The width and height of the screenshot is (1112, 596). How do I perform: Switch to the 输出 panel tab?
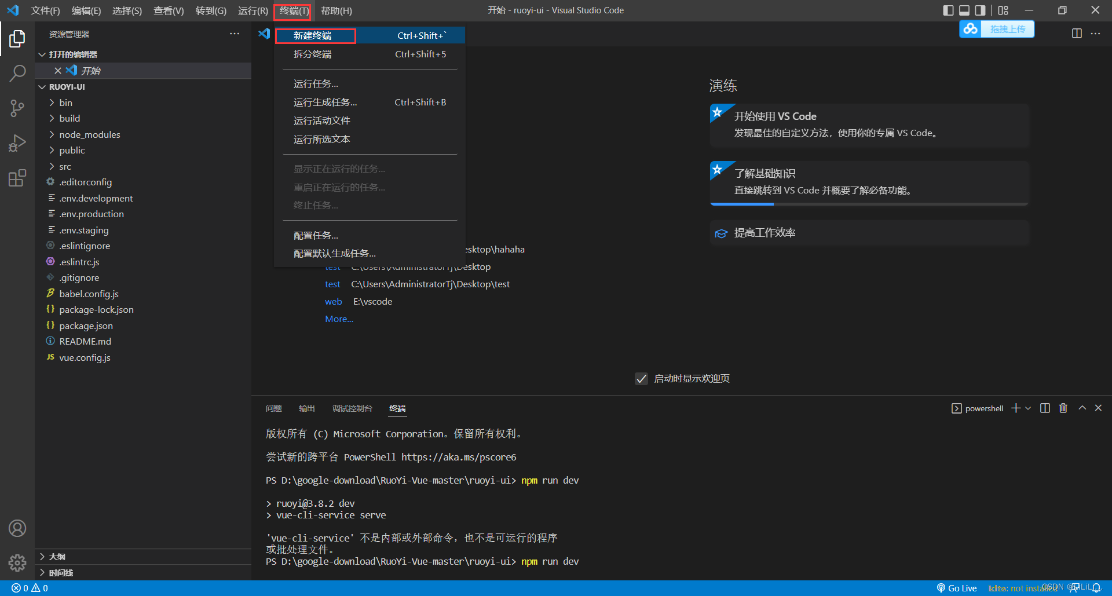[x=306, y=408]
